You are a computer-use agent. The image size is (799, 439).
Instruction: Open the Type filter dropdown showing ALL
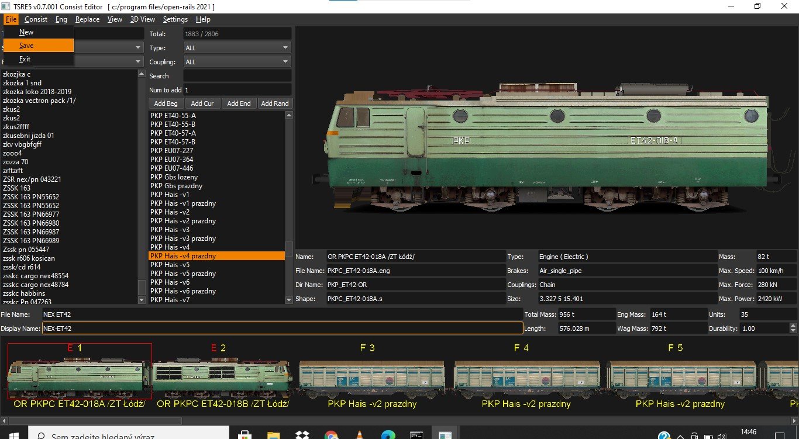point(237,47)
